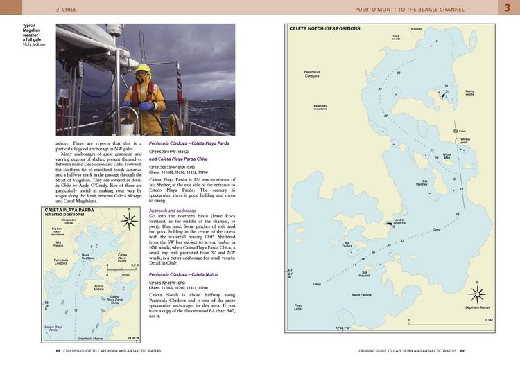The image size is (520, 367).
Task: Click the 'Isla Riesco' map label
Action: point(58,244)
